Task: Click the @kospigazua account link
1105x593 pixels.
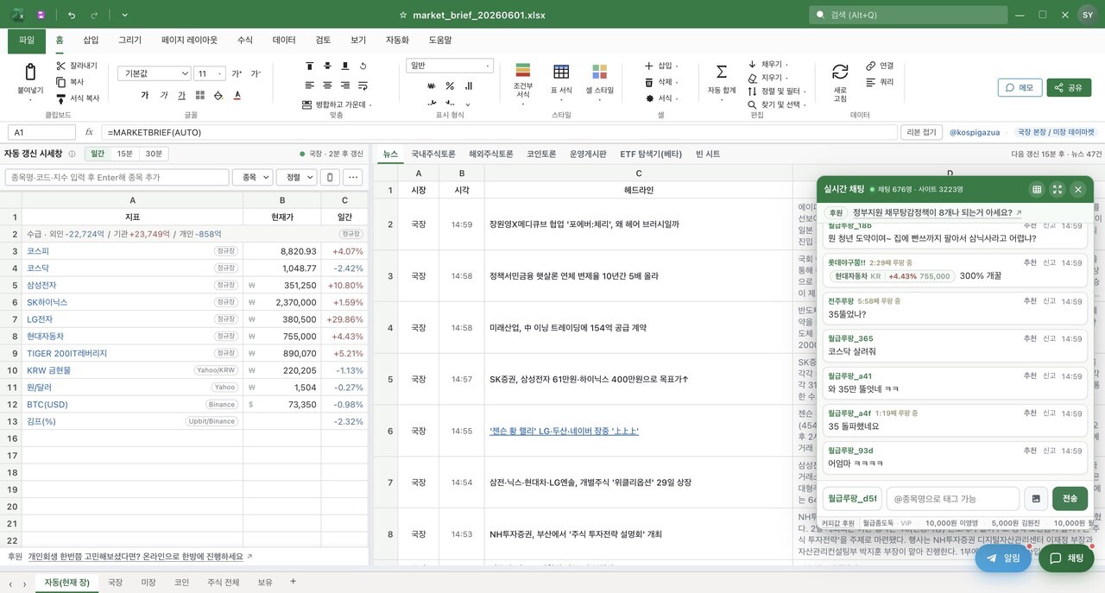Action: (975, 132)
